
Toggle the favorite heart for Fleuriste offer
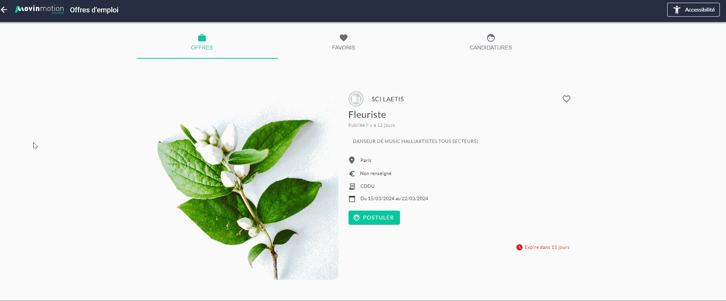point(566,99)
